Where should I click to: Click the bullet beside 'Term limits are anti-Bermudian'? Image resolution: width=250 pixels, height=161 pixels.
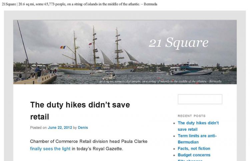tap(174, 136)
